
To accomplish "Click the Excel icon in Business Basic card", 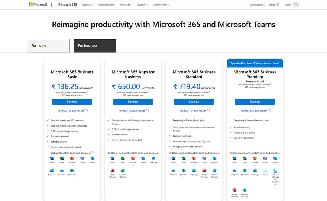I will pyautogui.click(x=62, y=159).
